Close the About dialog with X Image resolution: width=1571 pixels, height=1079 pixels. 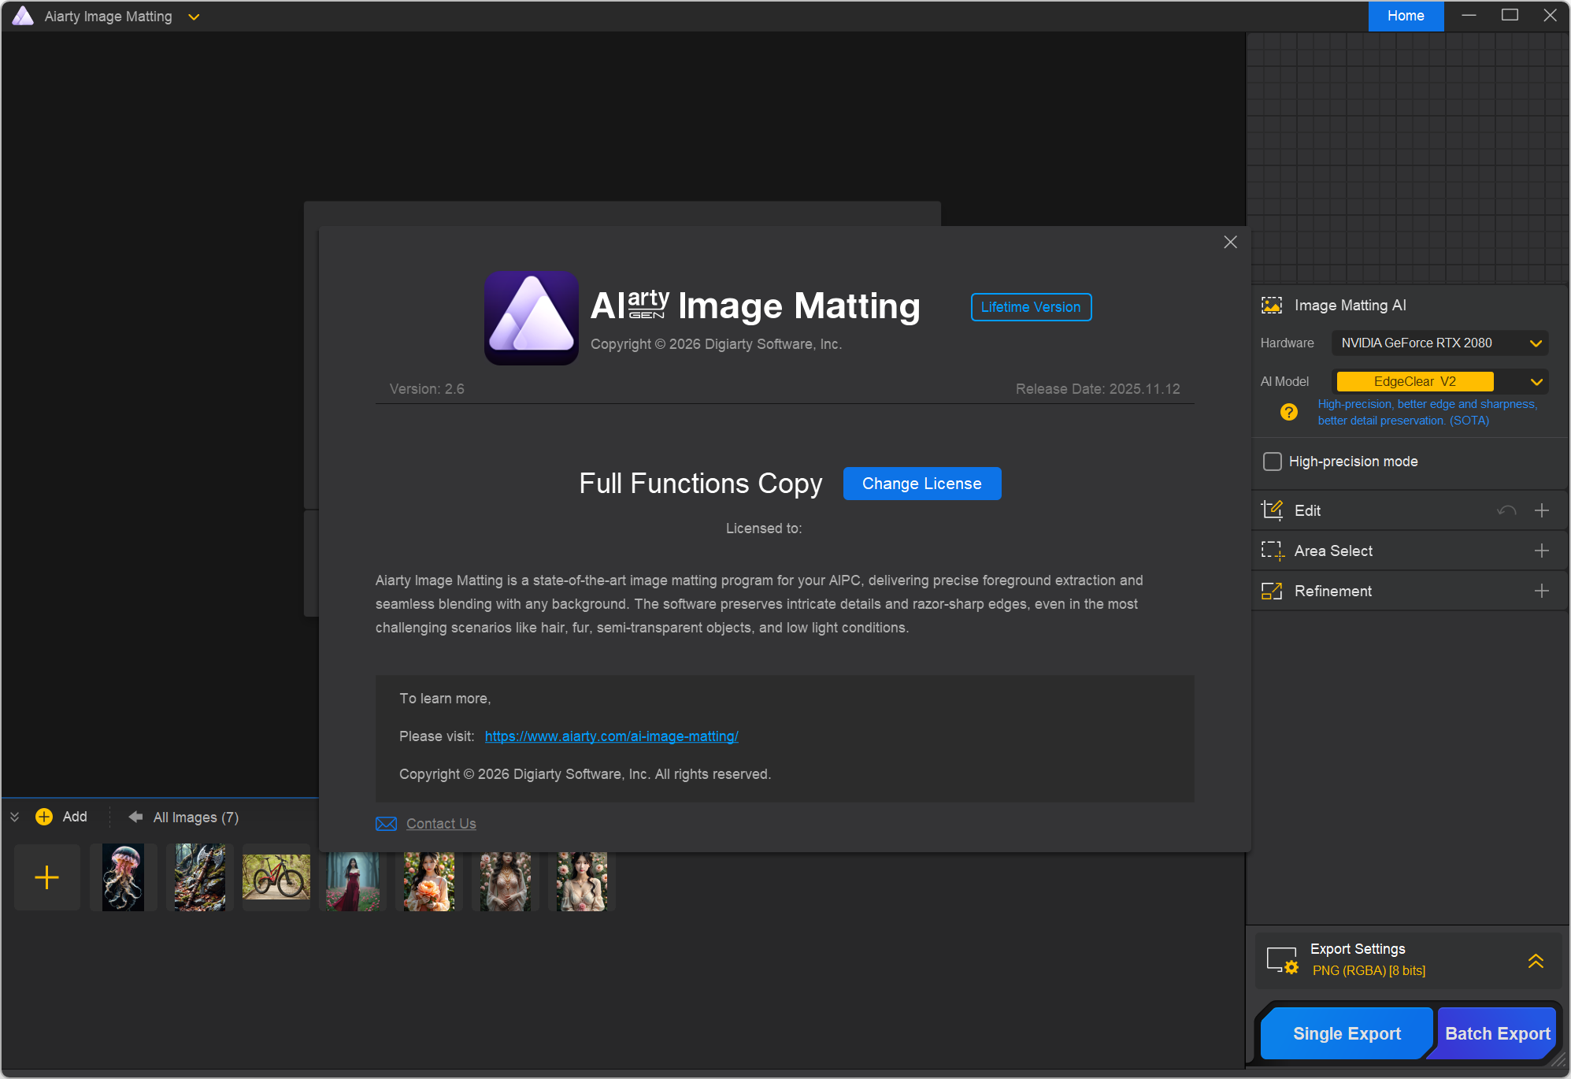[1230, 243]
